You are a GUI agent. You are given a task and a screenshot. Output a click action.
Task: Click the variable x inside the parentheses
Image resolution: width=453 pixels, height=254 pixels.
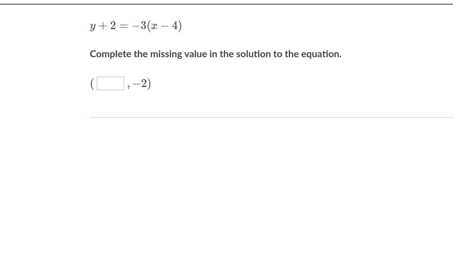tap(154, 26)
